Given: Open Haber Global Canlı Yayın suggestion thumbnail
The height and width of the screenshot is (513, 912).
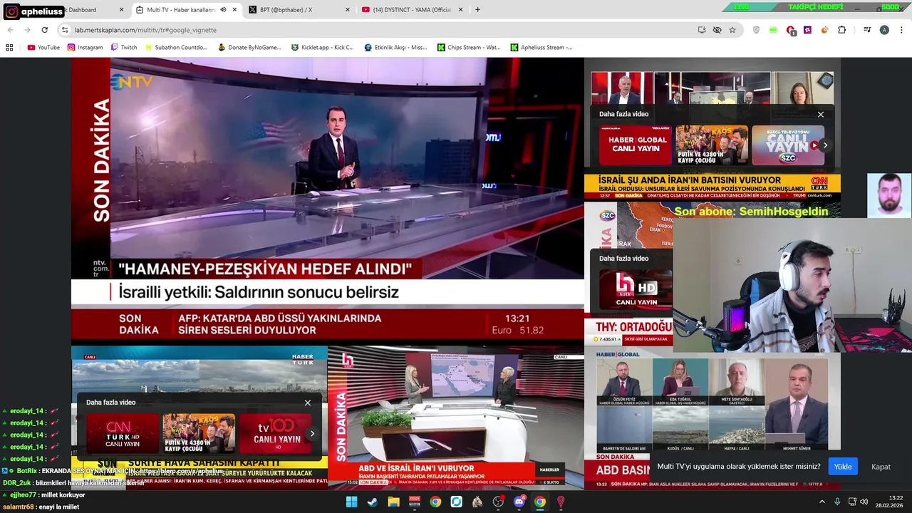Looking at the screenshot, I should [x=635, y=145].
